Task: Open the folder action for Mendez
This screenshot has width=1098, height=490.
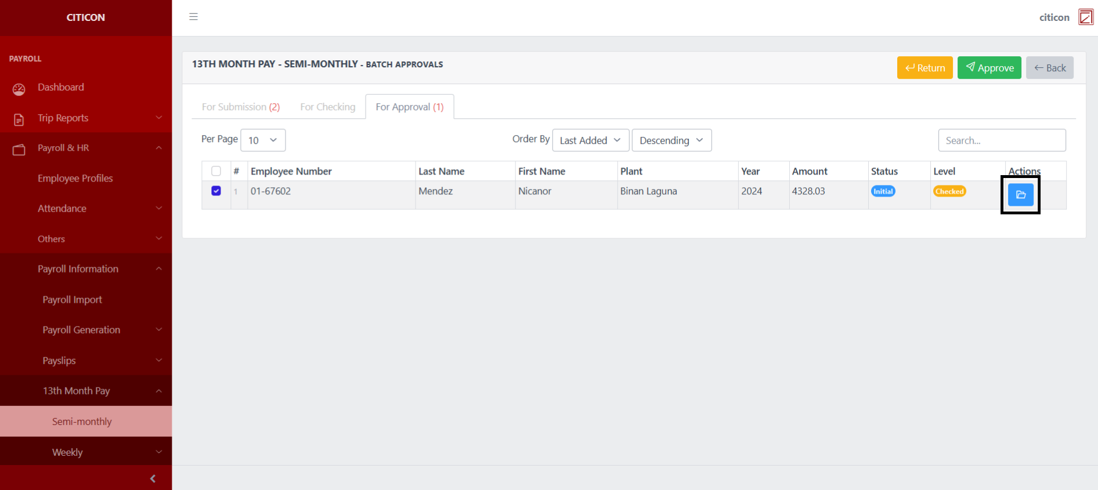Action: (x=1020, y=195)
